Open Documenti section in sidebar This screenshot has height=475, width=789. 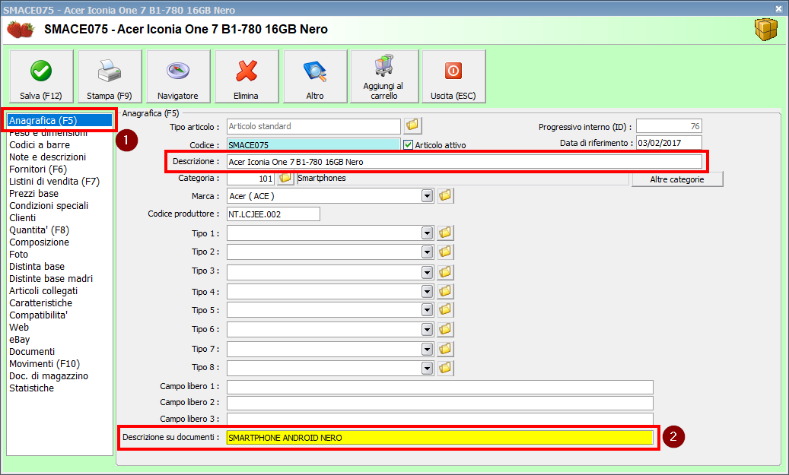pyautogui.click(x=32, y=351)
